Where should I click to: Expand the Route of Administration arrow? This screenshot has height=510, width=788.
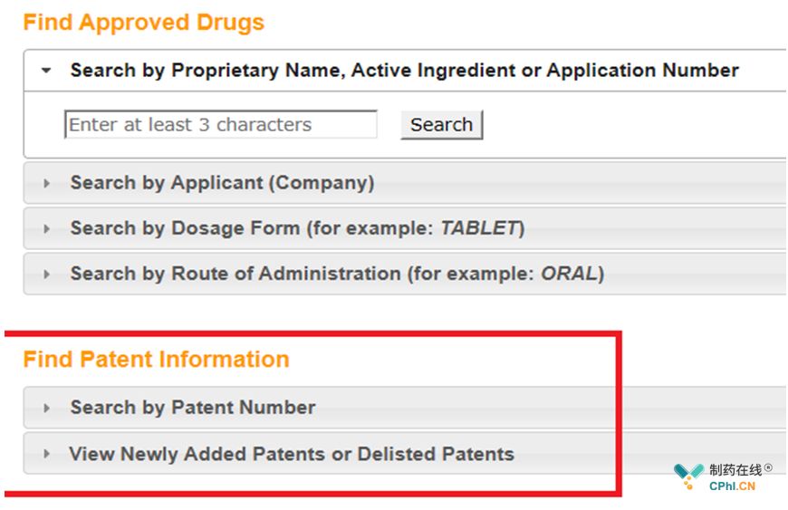47,274
